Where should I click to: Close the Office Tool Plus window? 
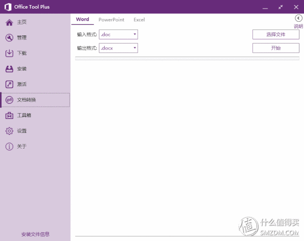point(296,7)
